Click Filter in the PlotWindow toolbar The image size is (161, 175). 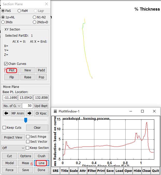click(x=92, y=171)
